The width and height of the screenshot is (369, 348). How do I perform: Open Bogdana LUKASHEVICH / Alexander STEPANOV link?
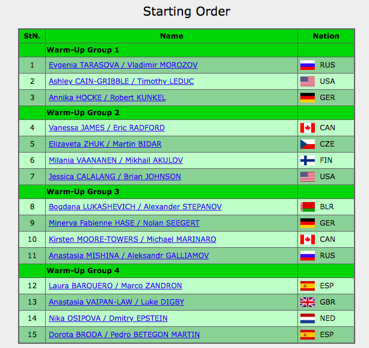point(135,207)
